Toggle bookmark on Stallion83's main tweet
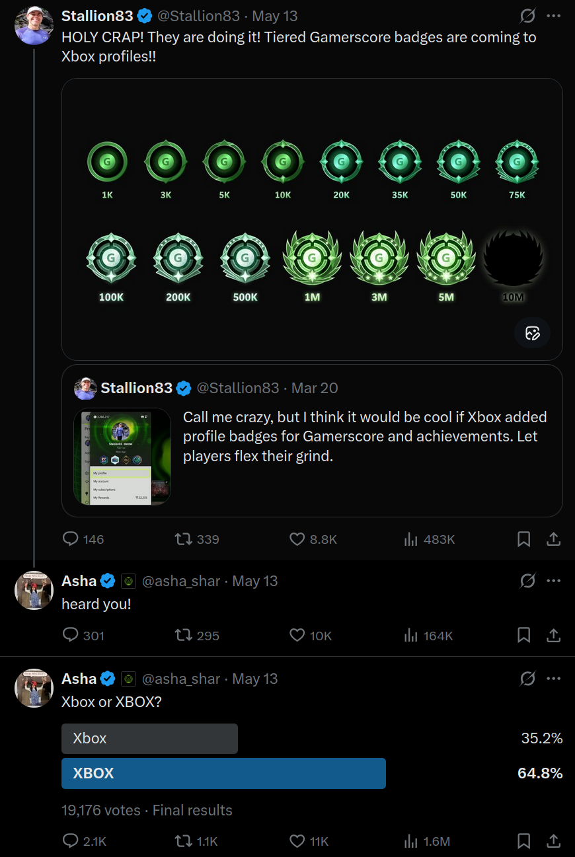575x857 pixels. [x=523, y=539]
